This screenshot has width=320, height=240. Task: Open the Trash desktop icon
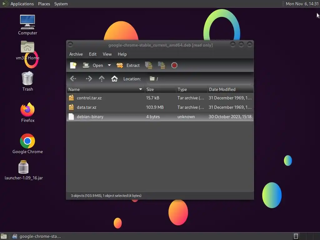27,81
